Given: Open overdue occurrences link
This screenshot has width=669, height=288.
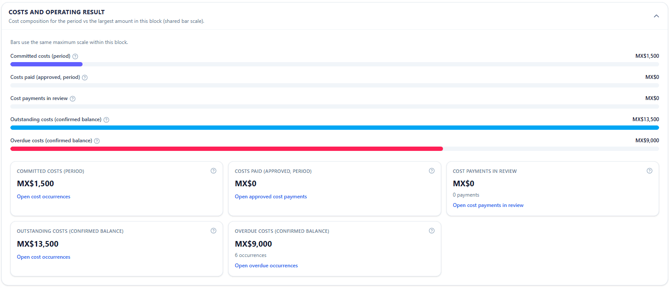Looking at the screenshot, I should [266, 266].
